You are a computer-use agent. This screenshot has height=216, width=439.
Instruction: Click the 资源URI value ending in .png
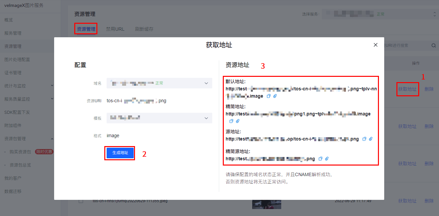click(136, 101)
